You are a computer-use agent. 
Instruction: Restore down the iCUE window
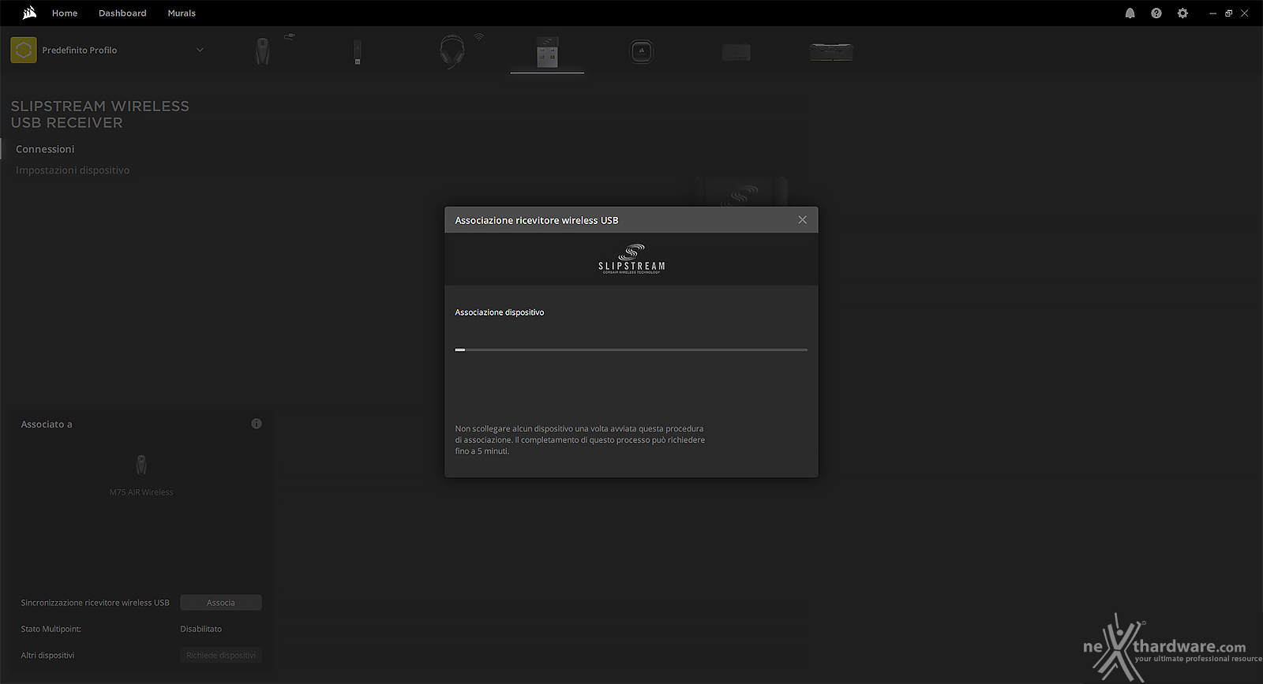pyautogui.click(x=1228, y=13)
